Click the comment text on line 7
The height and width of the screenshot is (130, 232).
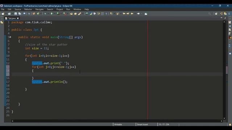[46, 44]
